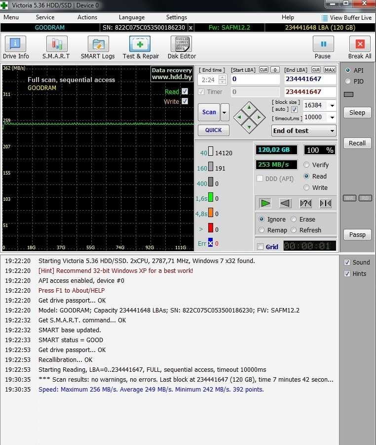Select the Remap action

[262, 230]
